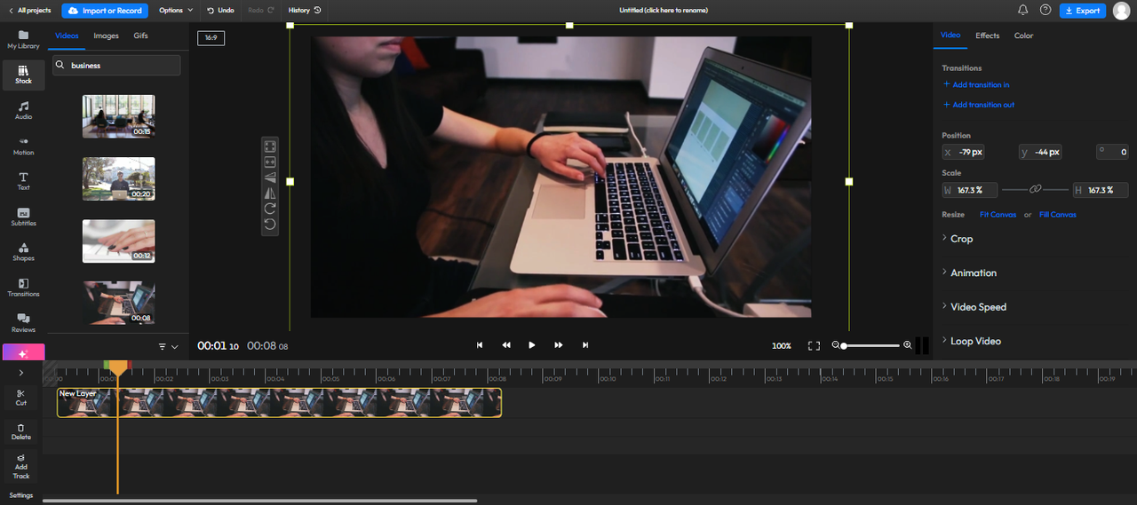Viewport: 1137px width, 505px height.
Task: Open My Library panel
Action: pyautogui.click(x=23, y=40)
